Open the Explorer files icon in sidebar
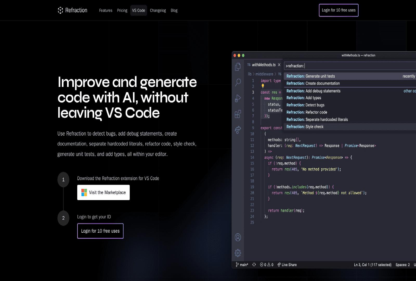The height and width of the screenshot is (281, 416). 238,67
